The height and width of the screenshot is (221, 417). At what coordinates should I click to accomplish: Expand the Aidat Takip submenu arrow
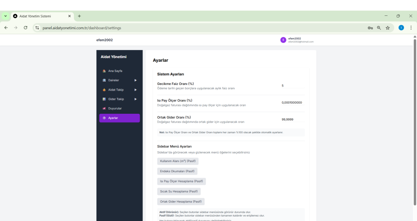click(x=136, y=90)
